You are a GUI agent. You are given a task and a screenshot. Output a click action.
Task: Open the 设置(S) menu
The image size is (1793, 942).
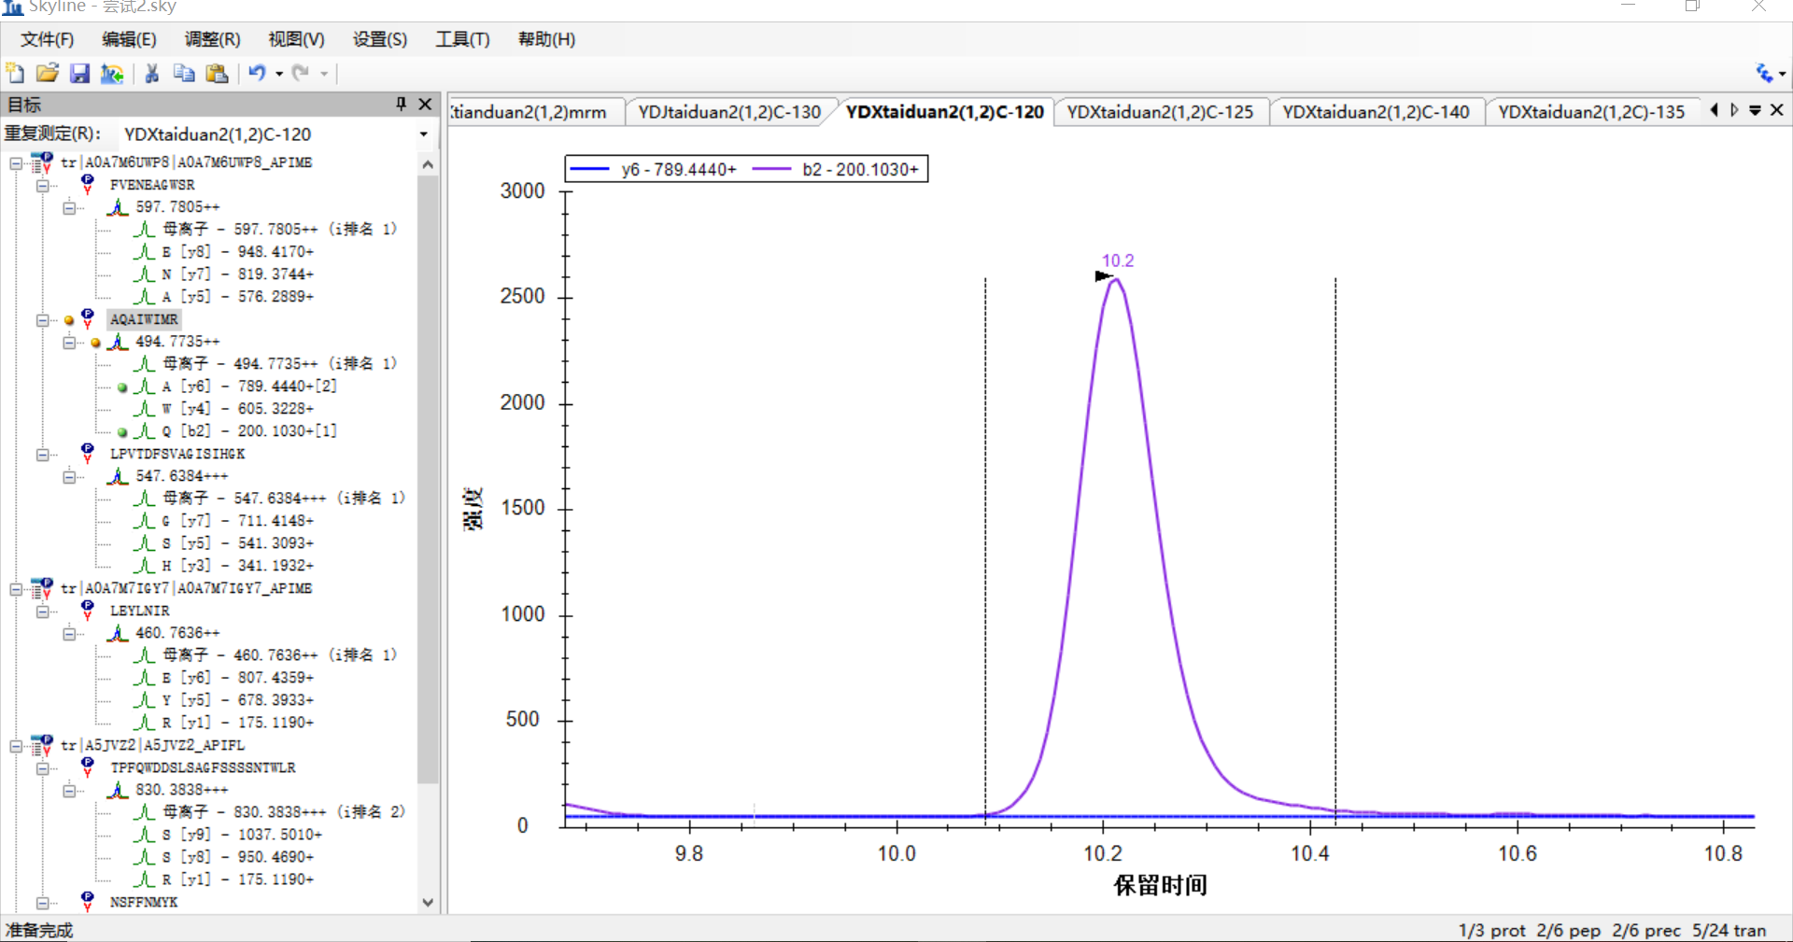(x=379, y=39)
